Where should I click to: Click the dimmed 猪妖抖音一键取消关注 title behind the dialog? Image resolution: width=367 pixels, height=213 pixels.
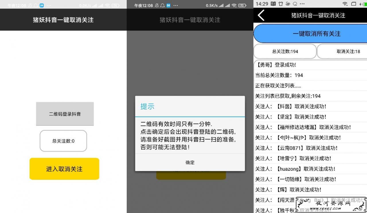[190, 20]
